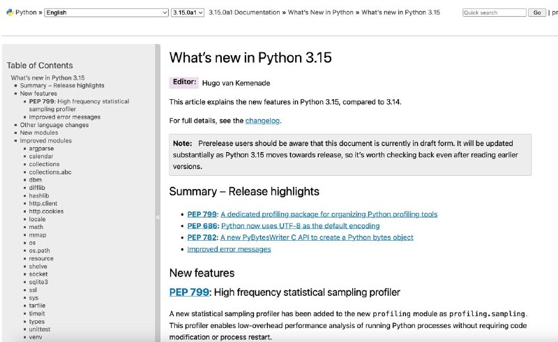Select argparse in the table of contents
The height and width of the screenshot is (342, 558).
tap(41, 149)
